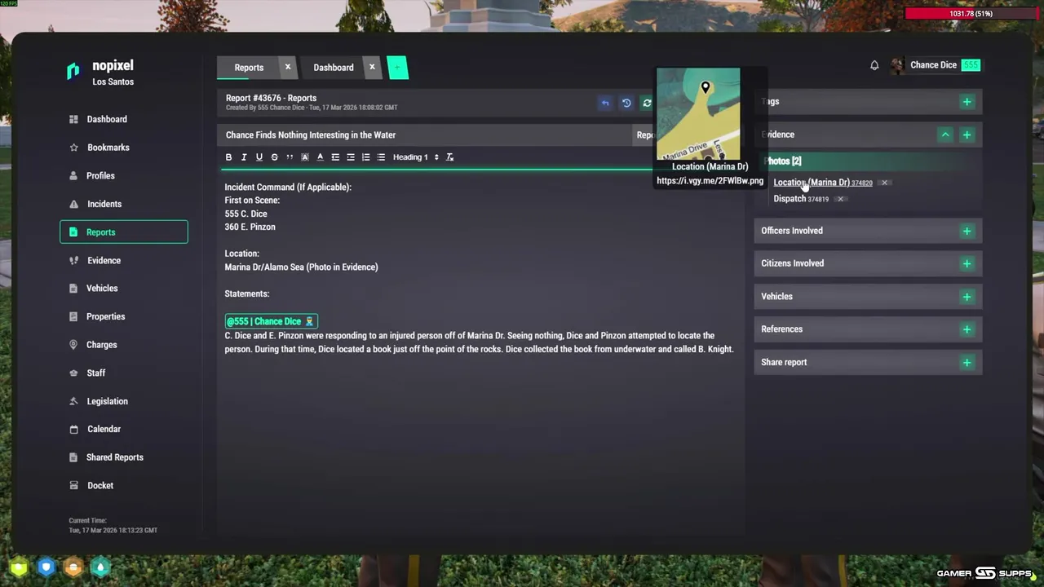Click the shield icon in bottom bar
The width and height of the screenshot is (1044, 587).
tap(46, 567)
